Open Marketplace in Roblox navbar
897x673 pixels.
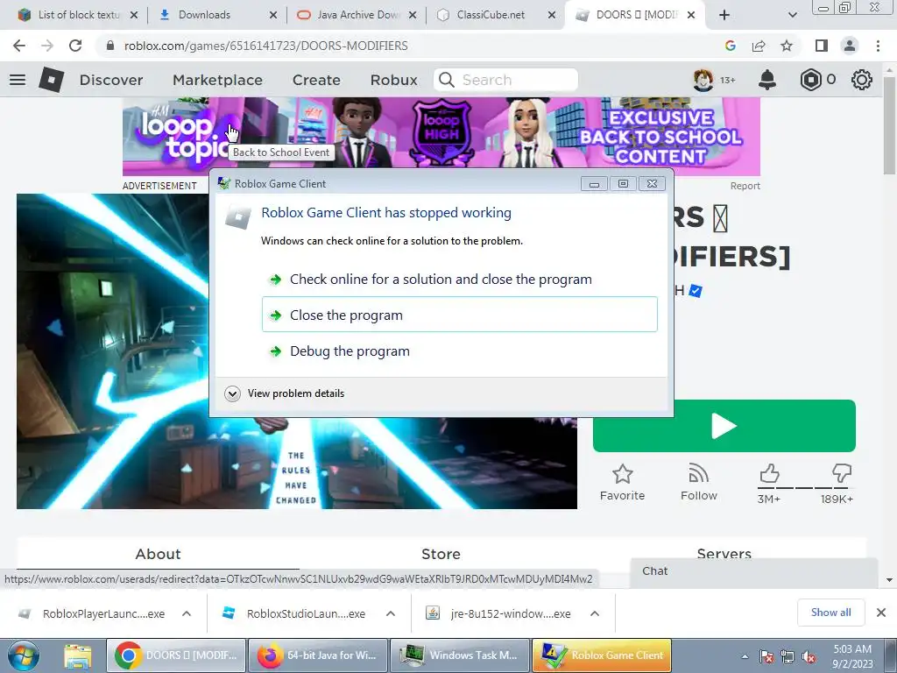pos(217,80)
